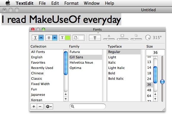Click the Collection list scrollbar thumb

coord(66,63)
